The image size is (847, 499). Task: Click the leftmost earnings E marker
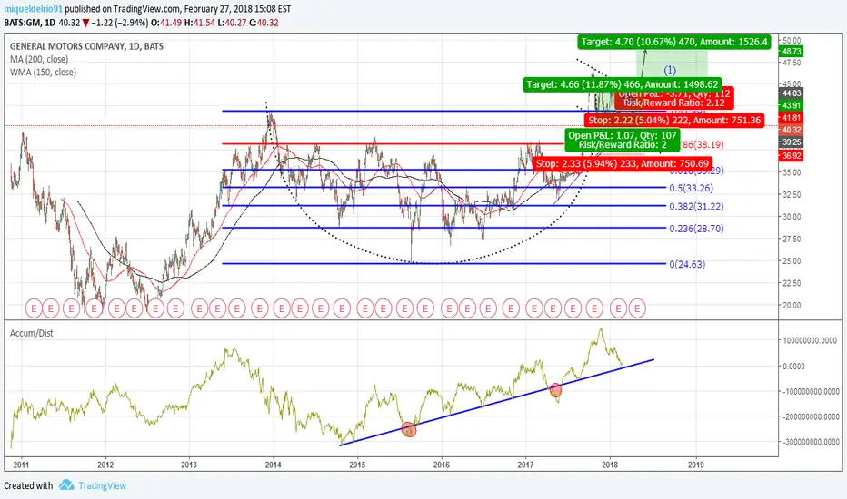click(34, 309)
